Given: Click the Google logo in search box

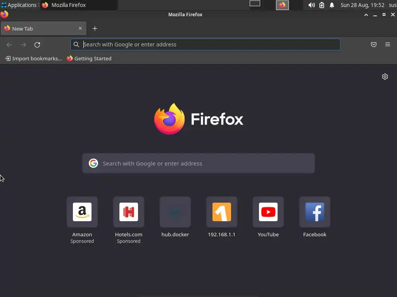Looking at the screenshot, I should (x=93, y=164).
